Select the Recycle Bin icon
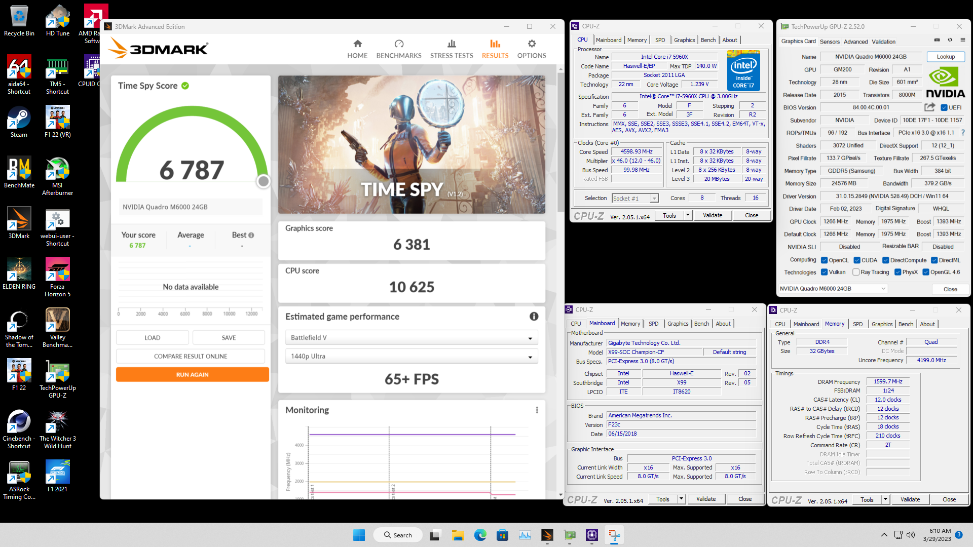 pos(19,20)
